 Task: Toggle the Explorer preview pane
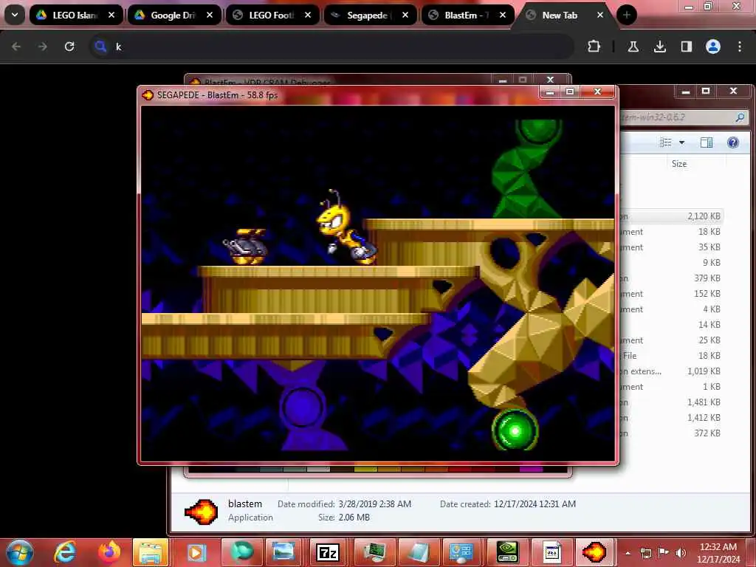click(x=707, y=142)
